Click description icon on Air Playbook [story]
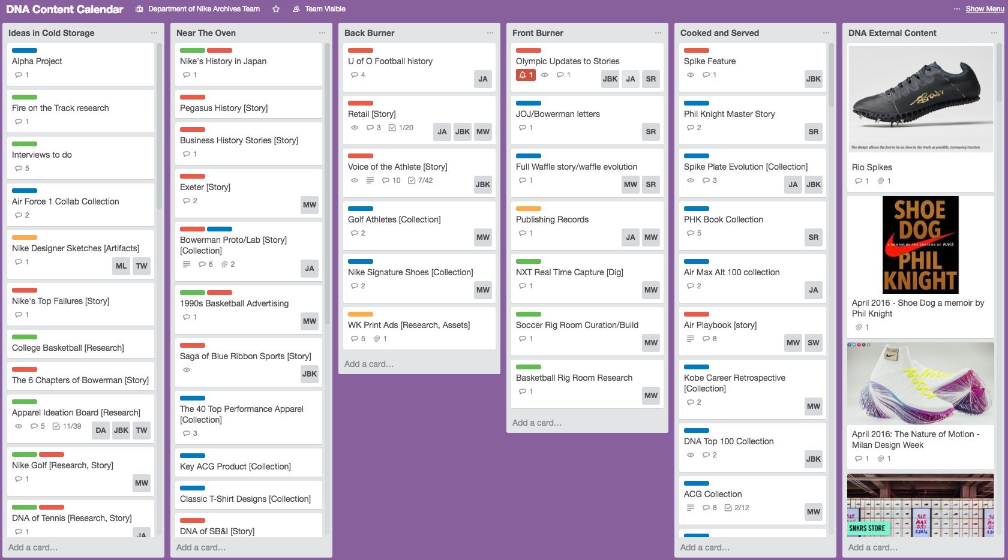 point(691,339)
